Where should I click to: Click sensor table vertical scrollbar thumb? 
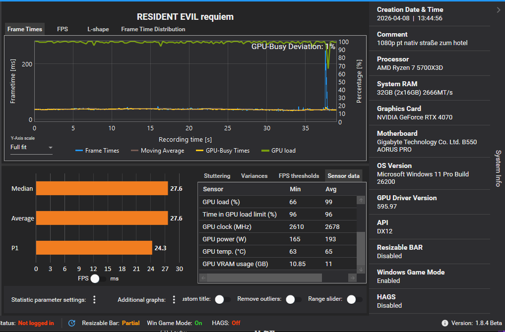(361, 249)
